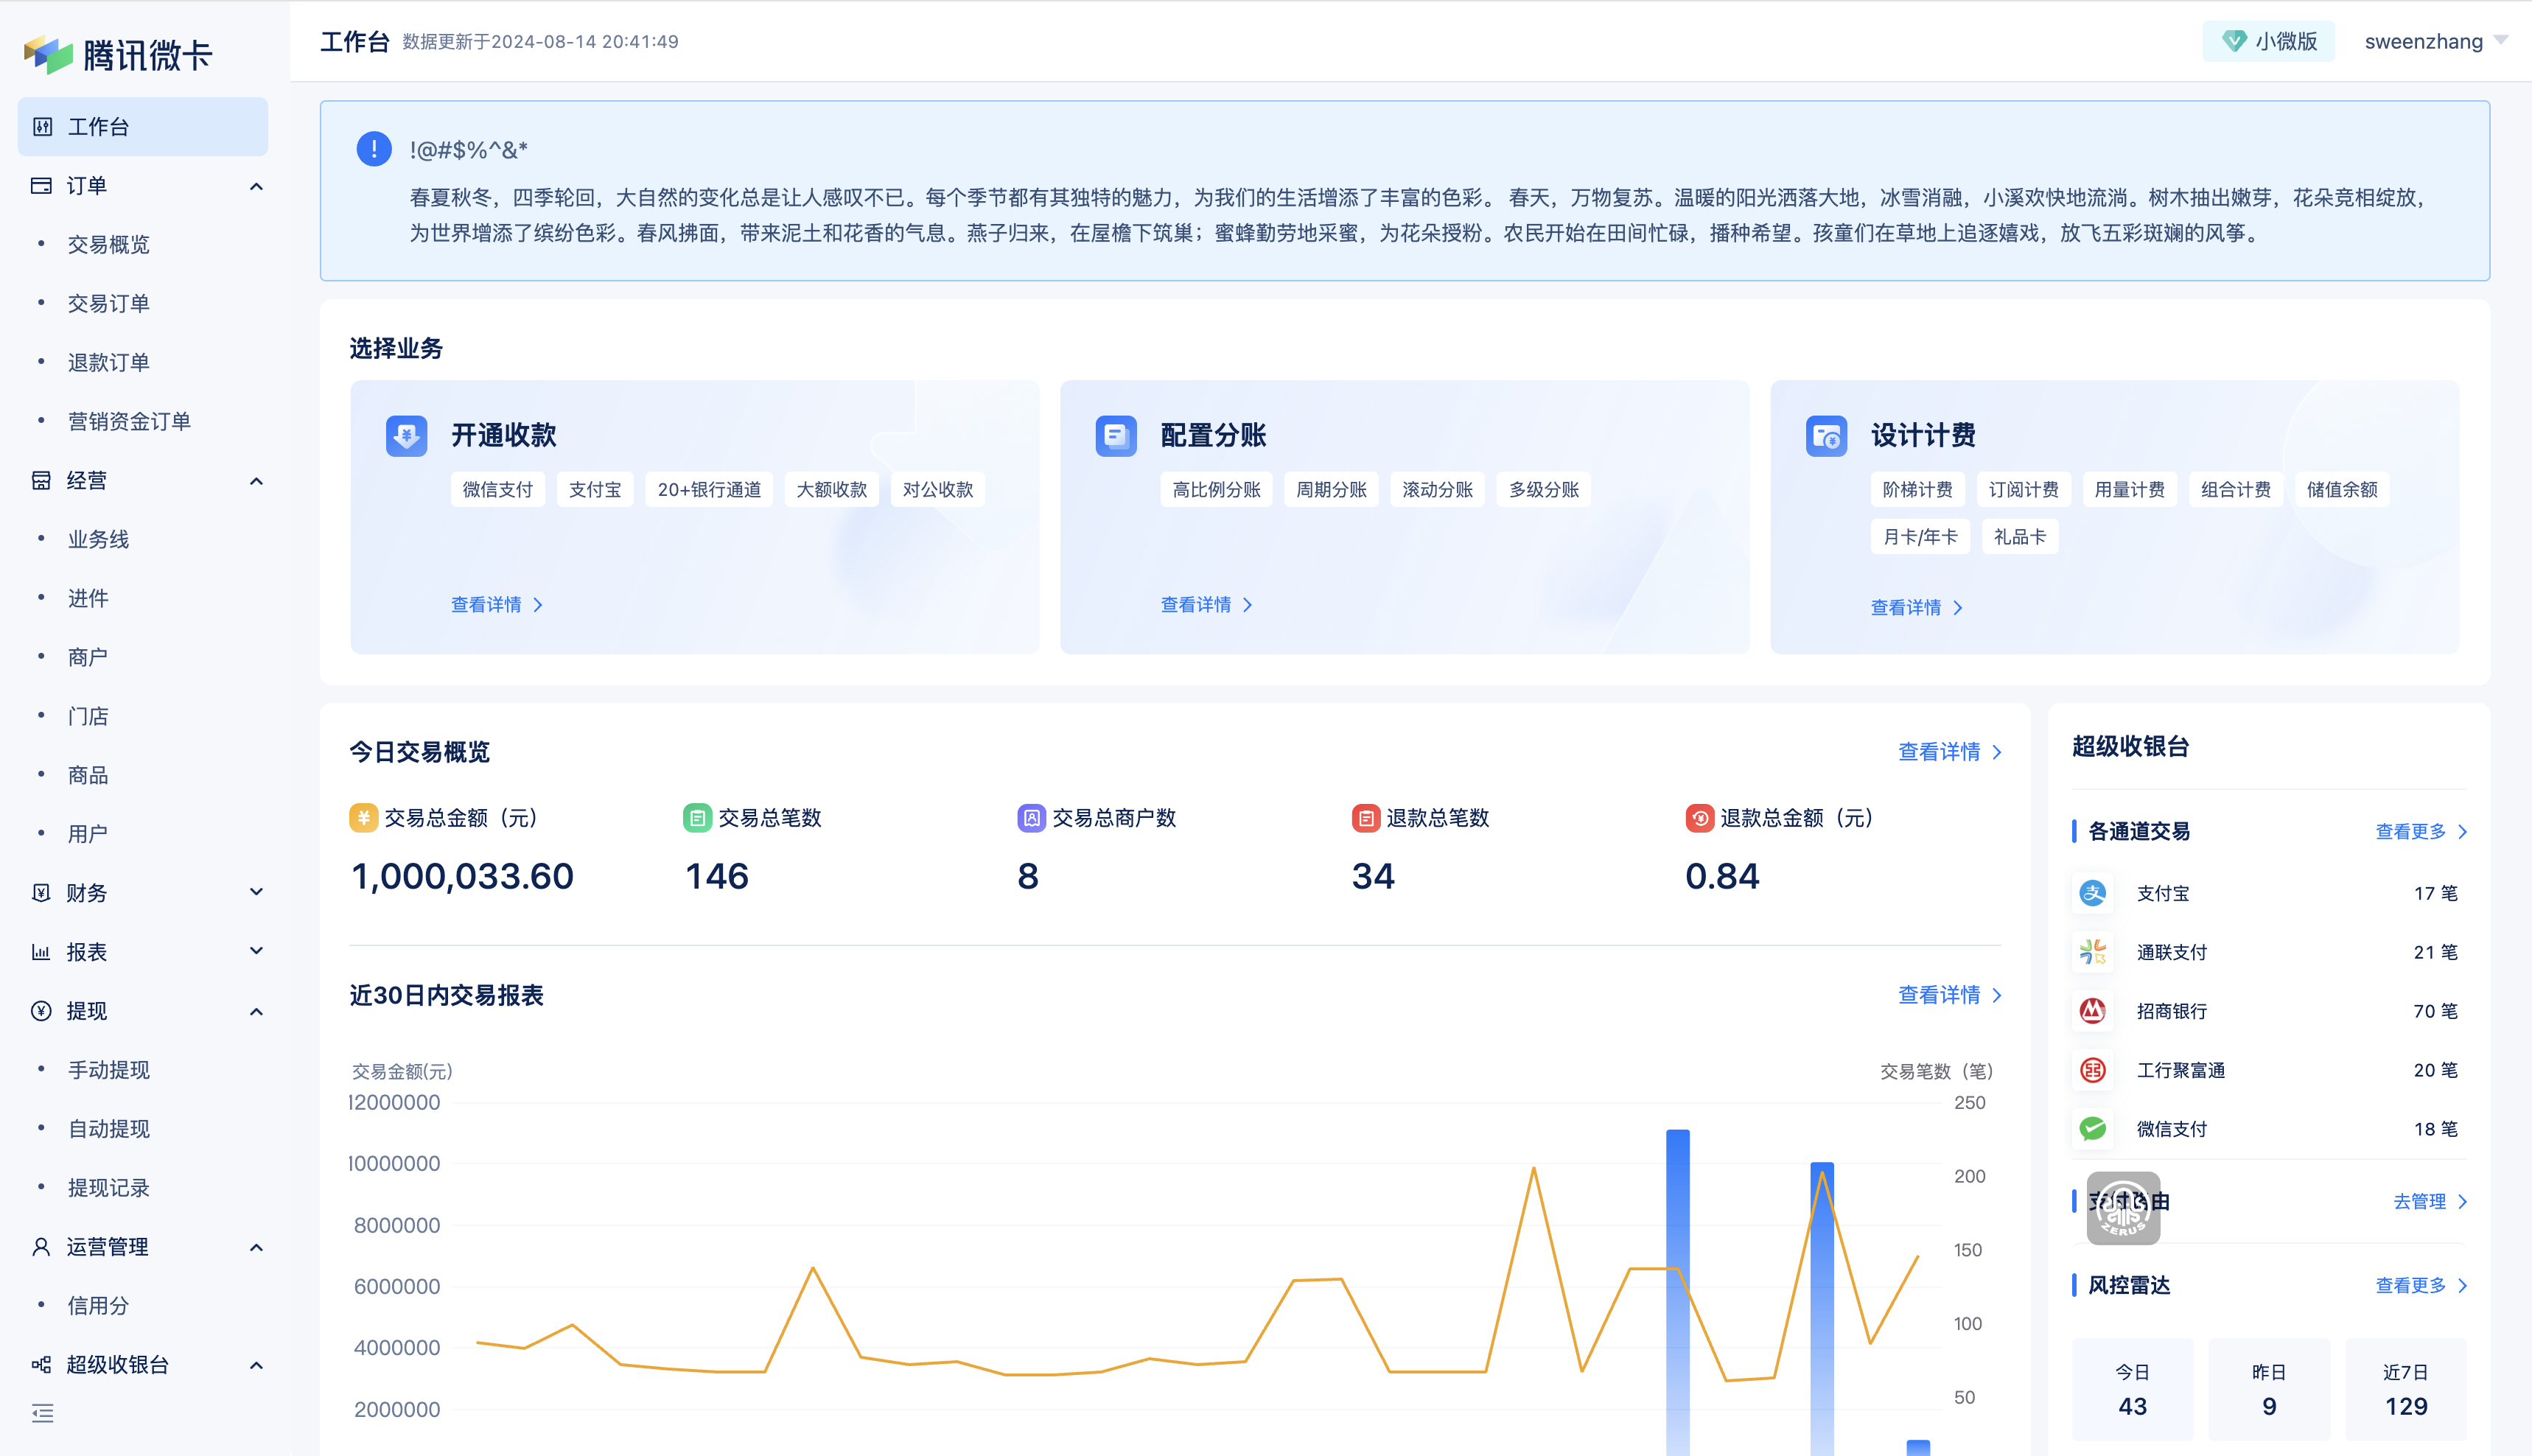Collapse the 运营管理 menu section
Image resolution: width=2532 pixels, height=1456 pixels.
(256, 1247)
